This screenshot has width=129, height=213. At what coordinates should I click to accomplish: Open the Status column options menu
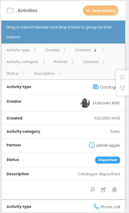(x=24, y=74)
